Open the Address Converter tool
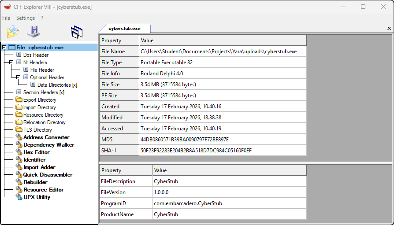The height and width of the screenshot is (225, 394). [x=46, y=137]
